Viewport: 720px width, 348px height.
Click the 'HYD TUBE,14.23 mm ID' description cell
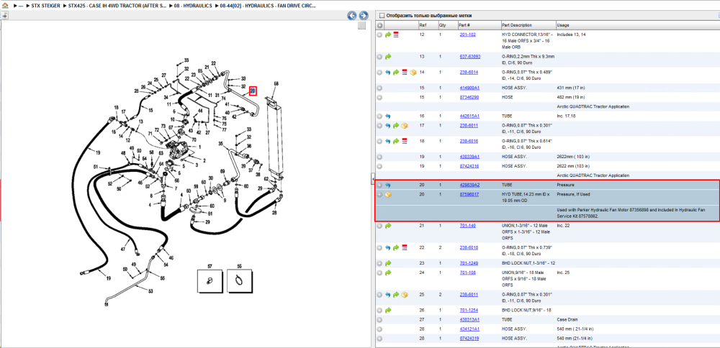coord(528,197)
